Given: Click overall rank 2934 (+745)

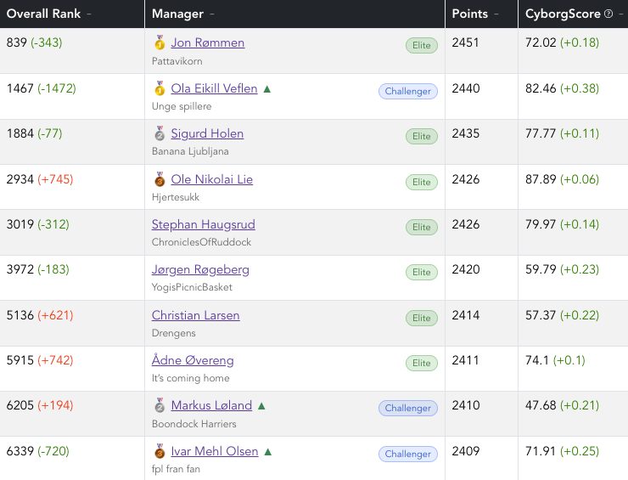Looking at the screenshot, I should tap(40, 179).
